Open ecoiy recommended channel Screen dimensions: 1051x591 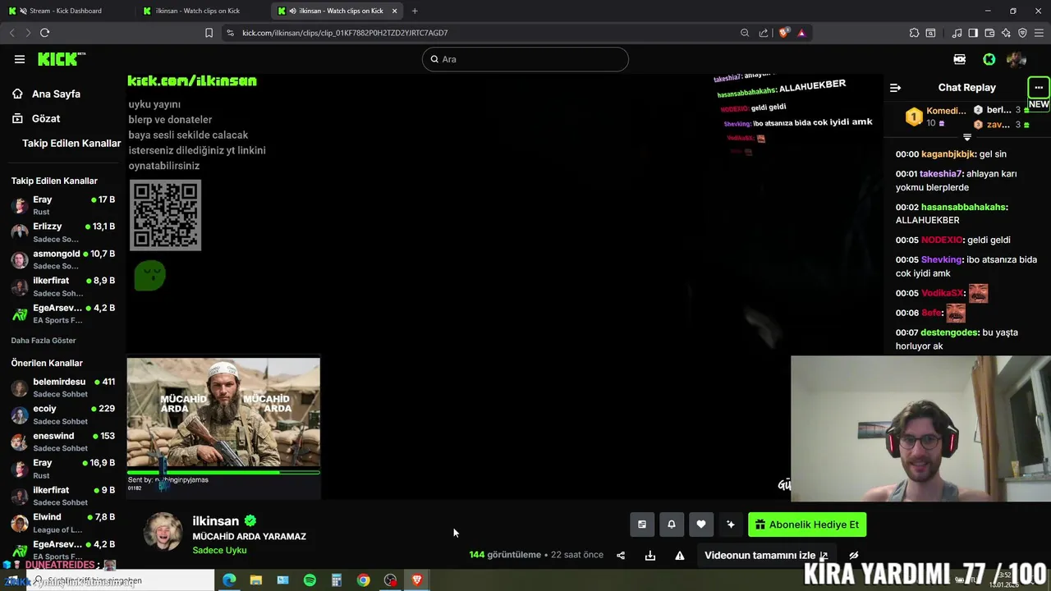pos(63,415)
